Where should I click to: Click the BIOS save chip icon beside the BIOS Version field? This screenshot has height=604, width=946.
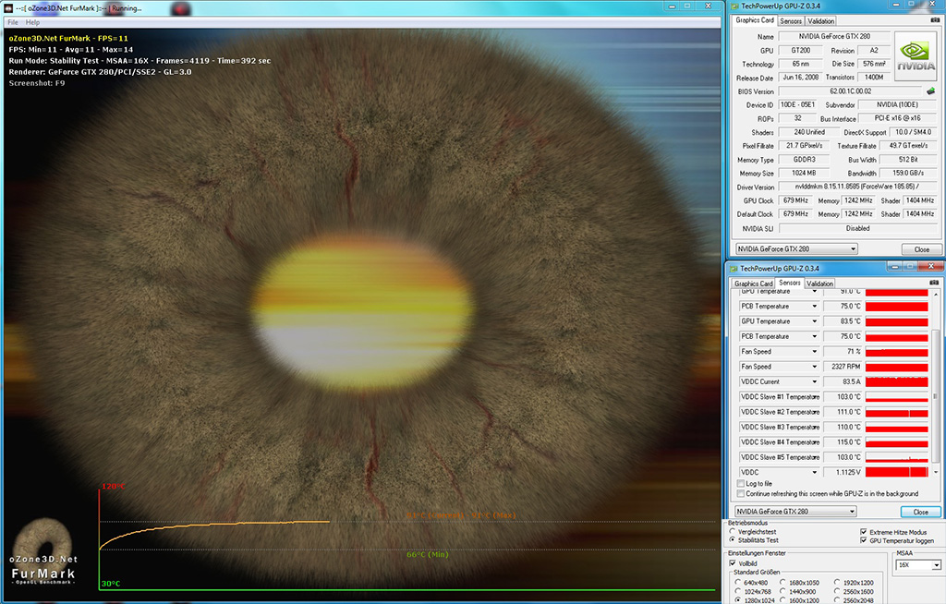[930, 91]
